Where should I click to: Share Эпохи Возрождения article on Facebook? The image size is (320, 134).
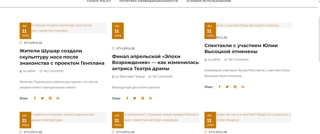(x=127, y=98)
